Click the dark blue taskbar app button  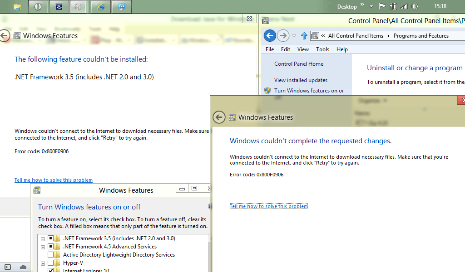[x=59, y=6]
